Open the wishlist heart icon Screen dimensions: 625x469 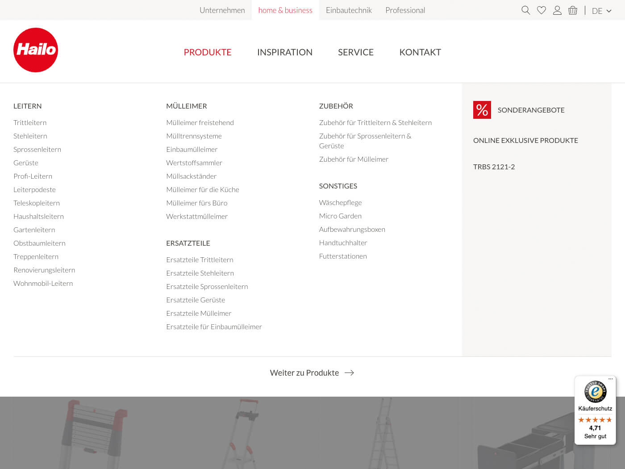click(541, 10)
